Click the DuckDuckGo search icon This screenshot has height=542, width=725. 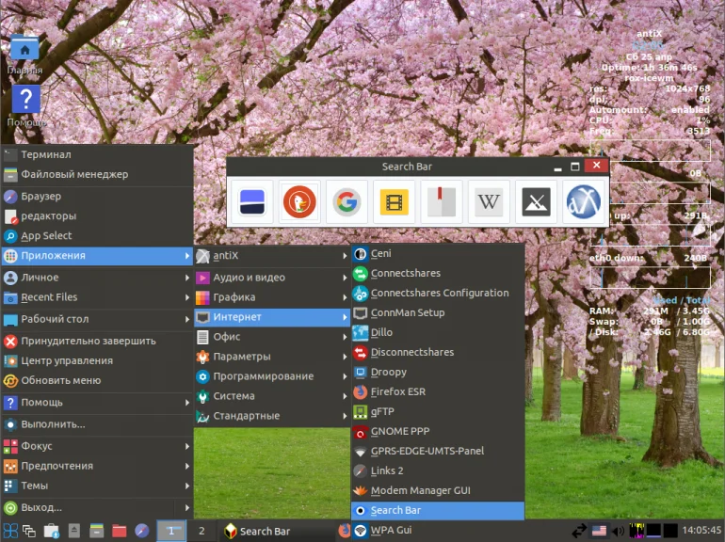(300, 201)
